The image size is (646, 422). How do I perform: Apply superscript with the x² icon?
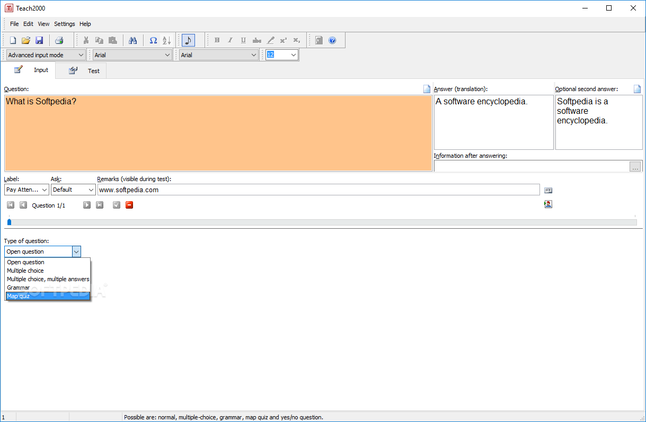pos(284,40)
